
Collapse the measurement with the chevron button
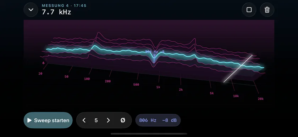click(x=31, y=10)
